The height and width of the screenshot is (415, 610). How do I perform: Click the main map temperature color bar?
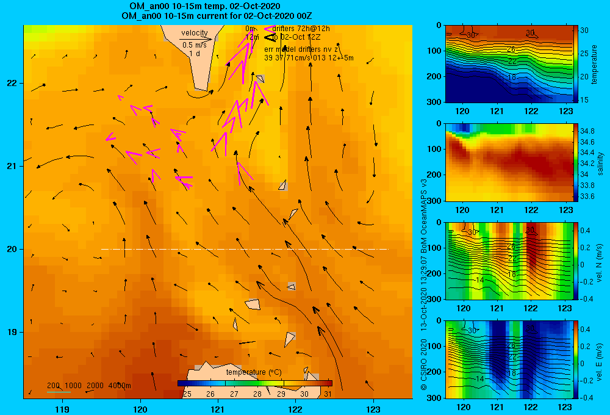pyautogui.click(x=255, y=383)
